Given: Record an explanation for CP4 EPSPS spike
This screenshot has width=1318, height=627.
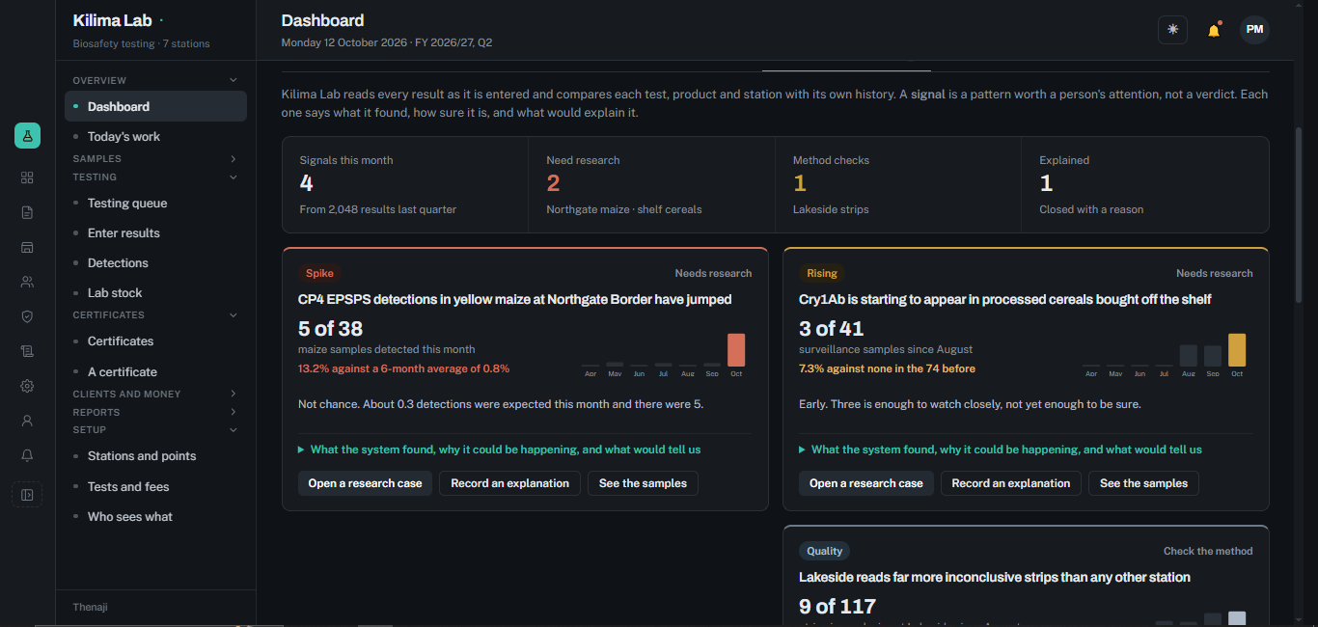Looking at the screenshot, I should [510, 483].
